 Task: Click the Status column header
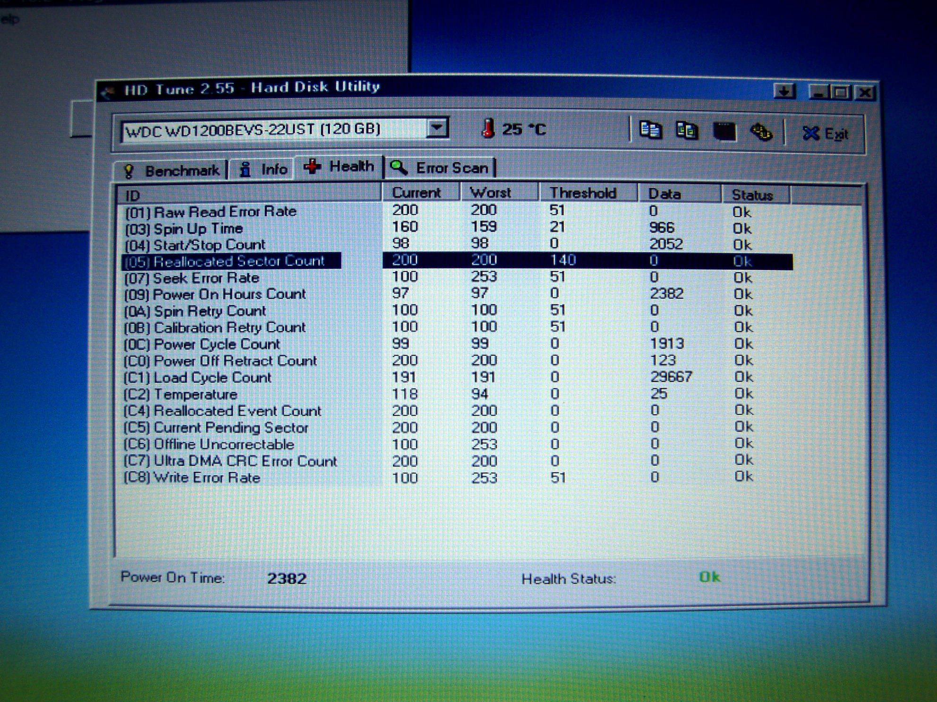(756, 195)
